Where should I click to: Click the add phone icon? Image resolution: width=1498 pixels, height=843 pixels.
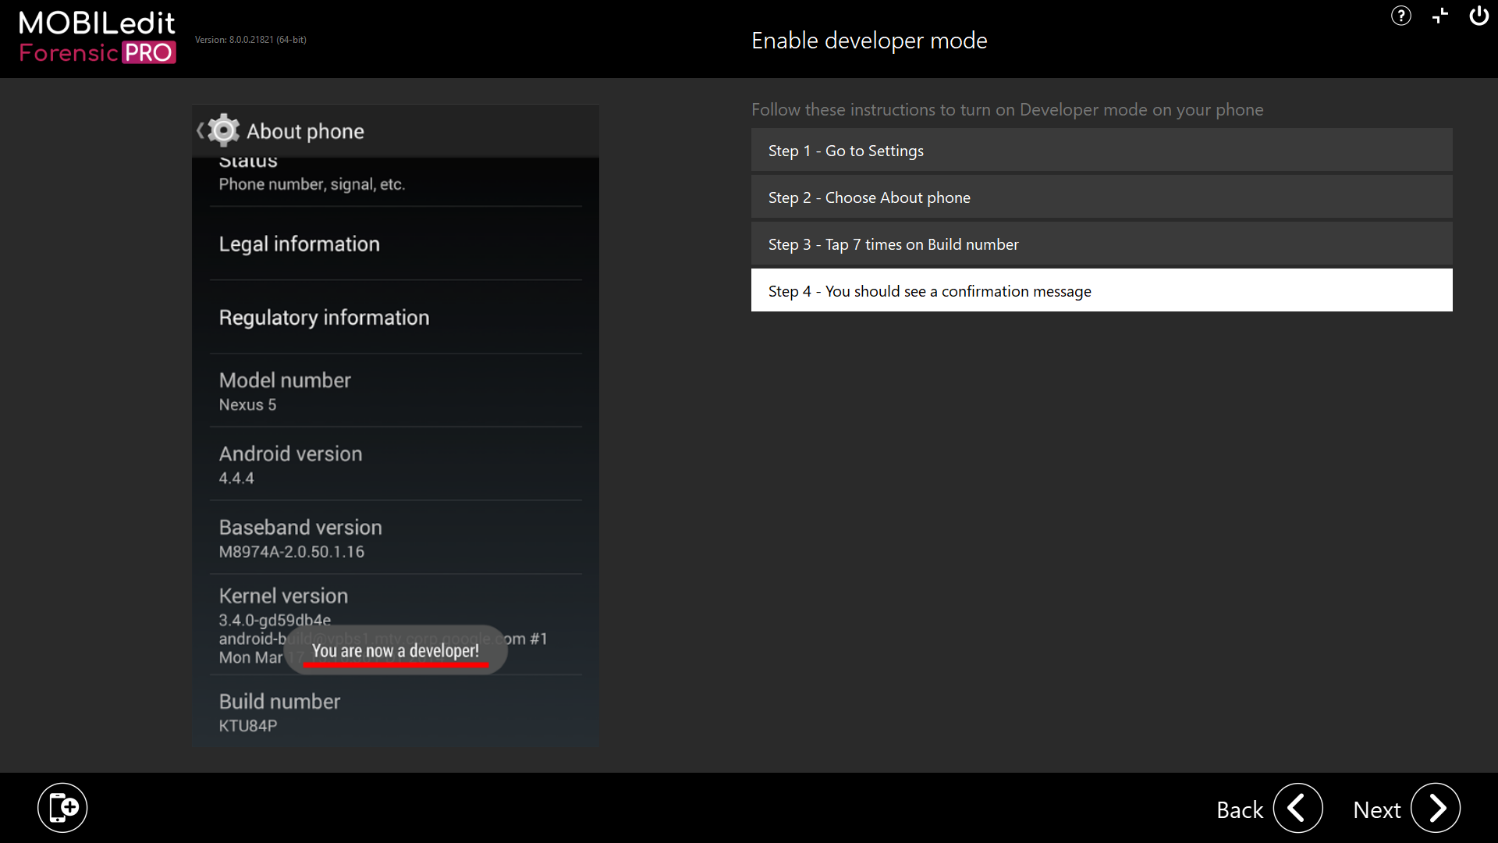point(62,808)
